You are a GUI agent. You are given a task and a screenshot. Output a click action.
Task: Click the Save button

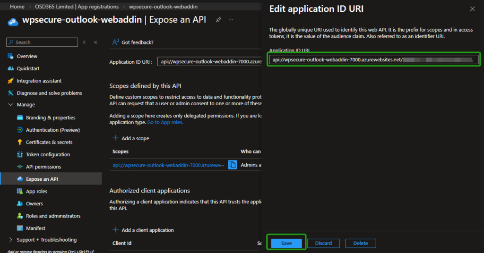point(286,243)
